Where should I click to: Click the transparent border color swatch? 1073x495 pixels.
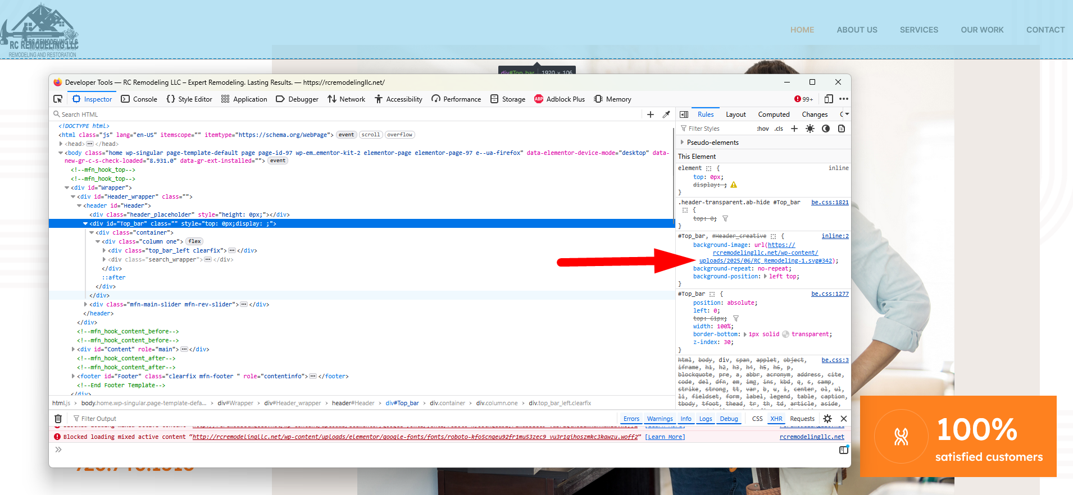785,334
